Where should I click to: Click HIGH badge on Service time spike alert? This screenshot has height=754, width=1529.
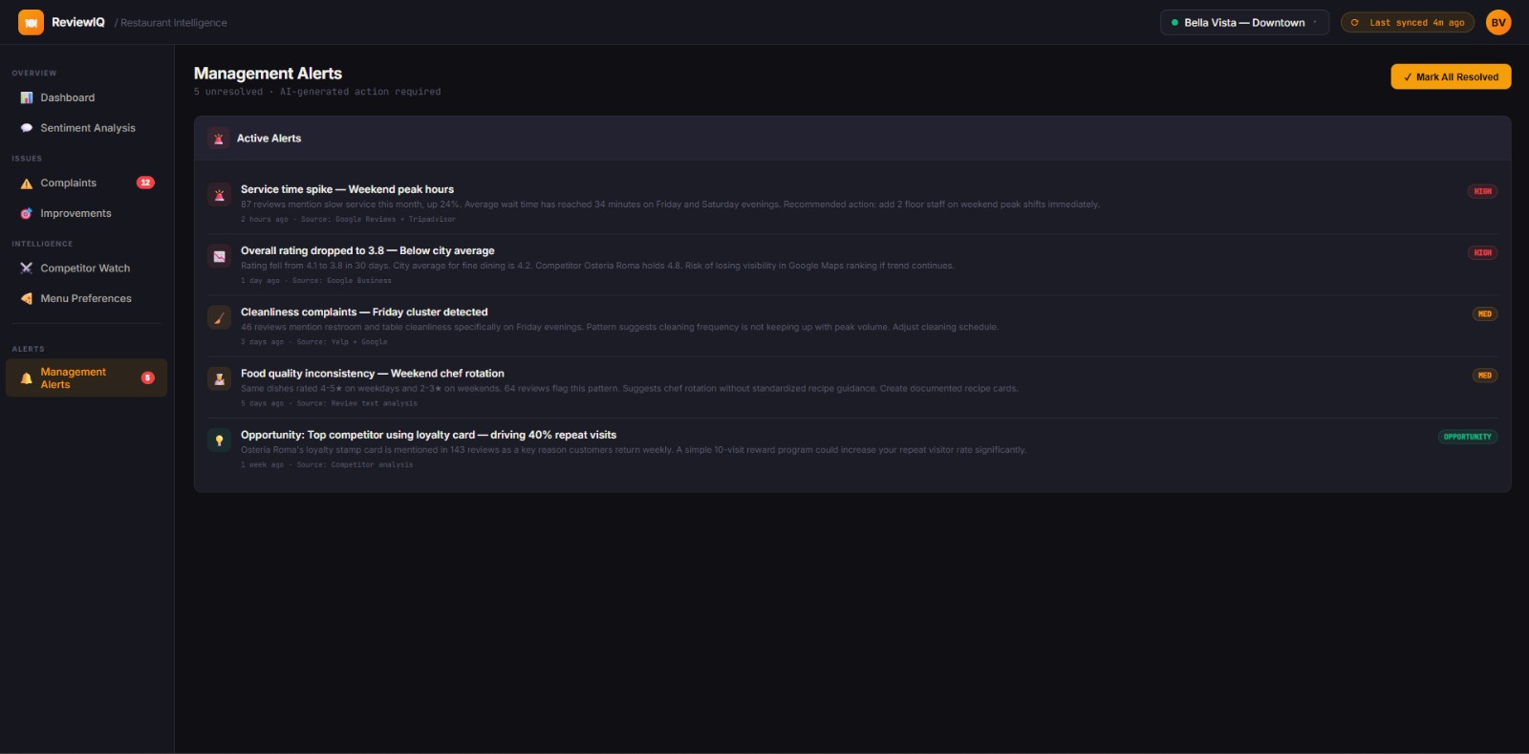pyautogui.click(x=1482, y=191)
